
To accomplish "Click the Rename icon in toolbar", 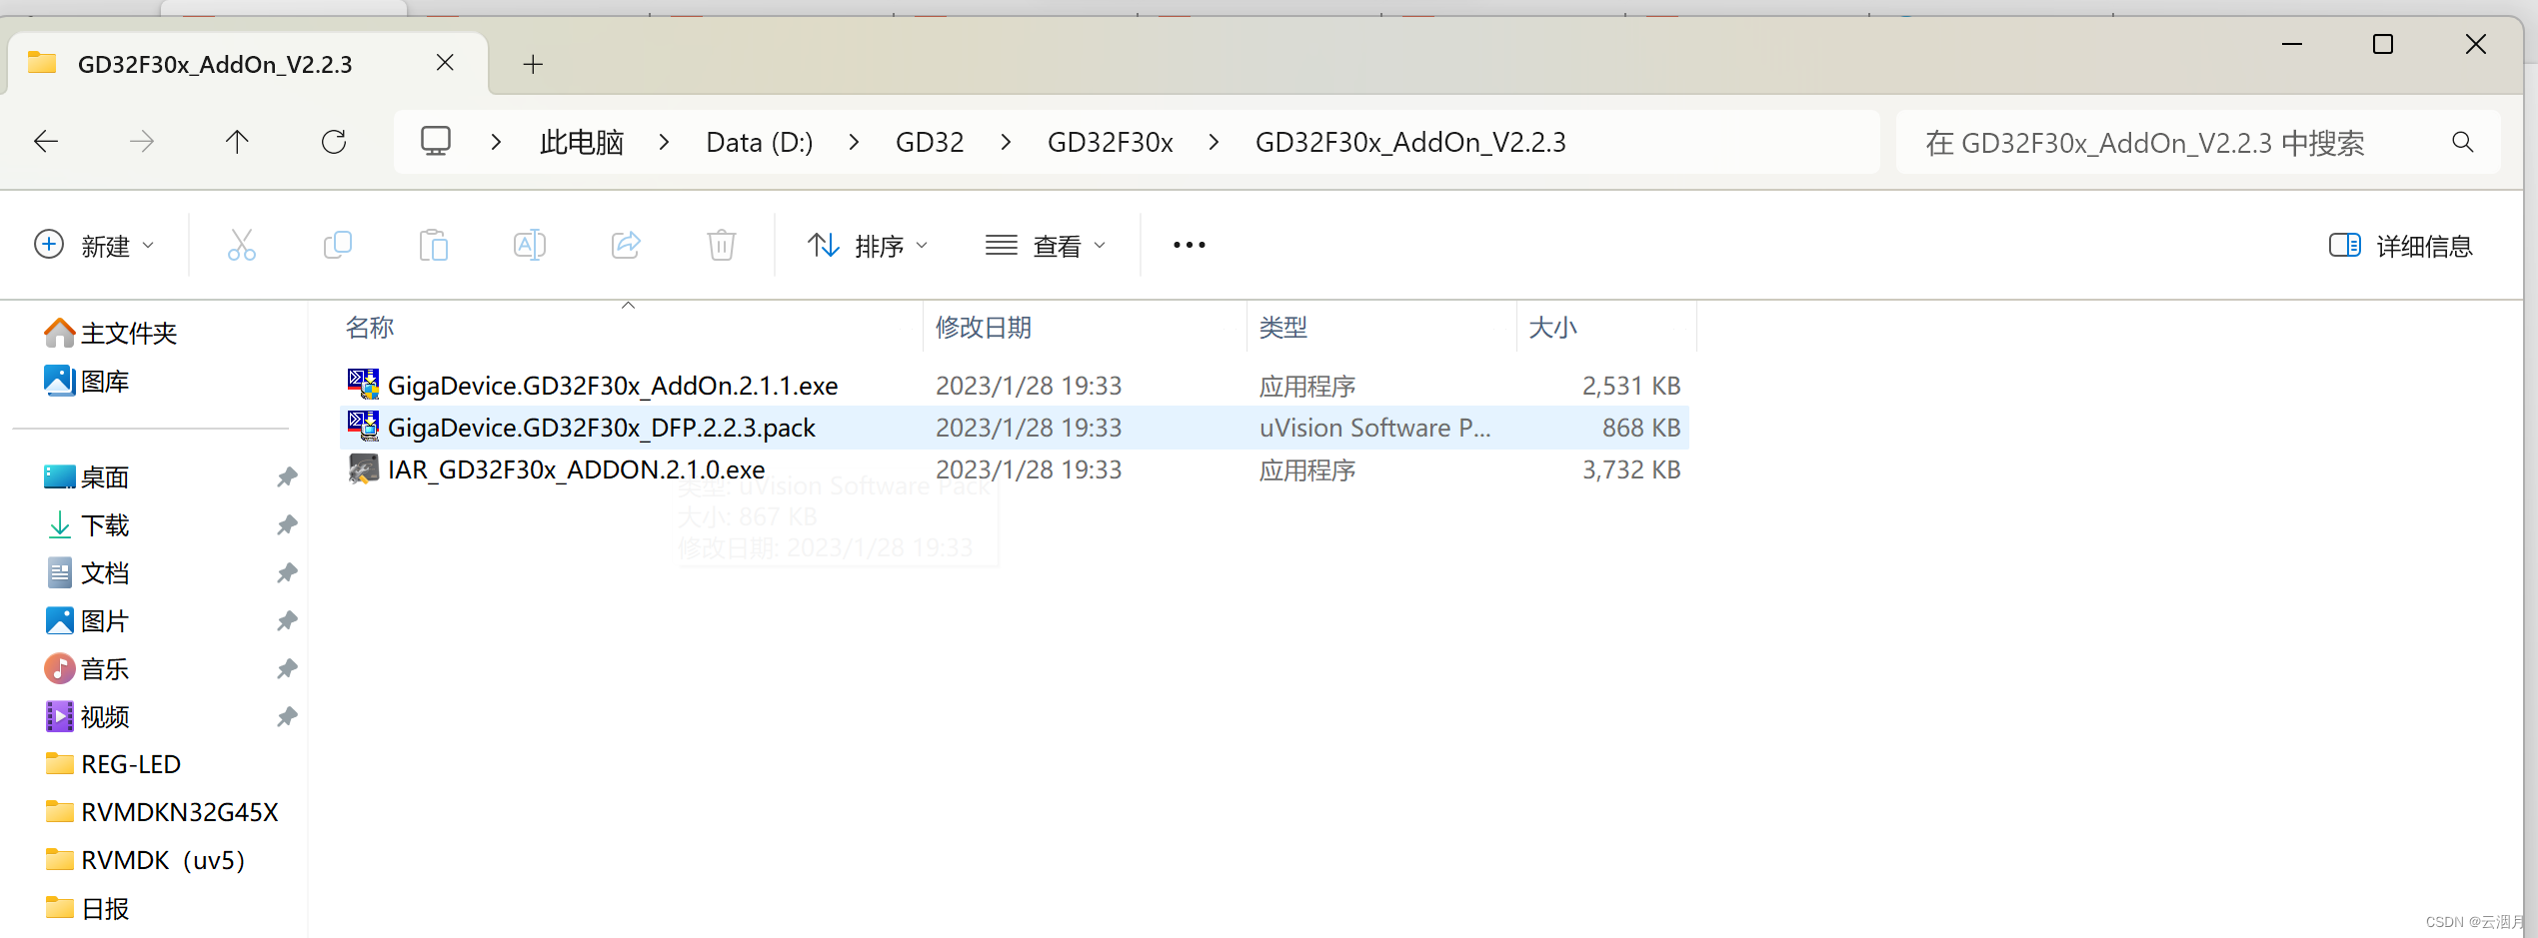I will 530,245.
